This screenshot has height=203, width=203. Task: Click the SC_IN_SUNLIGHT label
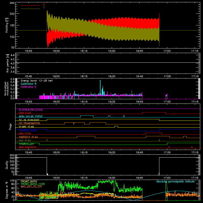click(29, 120)
